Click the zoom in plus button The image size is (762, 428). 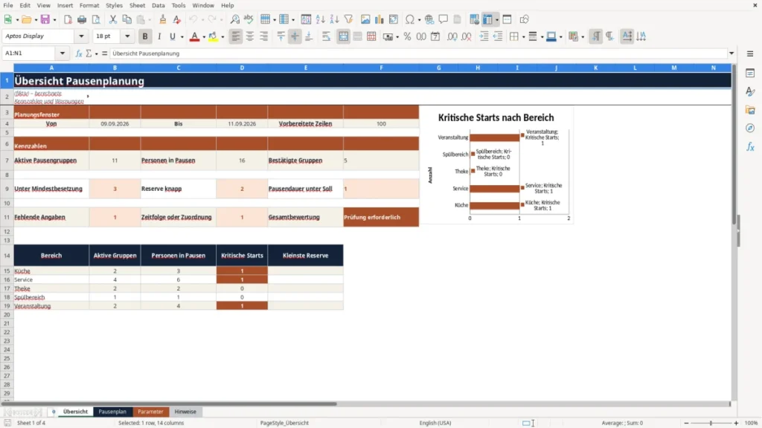tap(736, 423)
